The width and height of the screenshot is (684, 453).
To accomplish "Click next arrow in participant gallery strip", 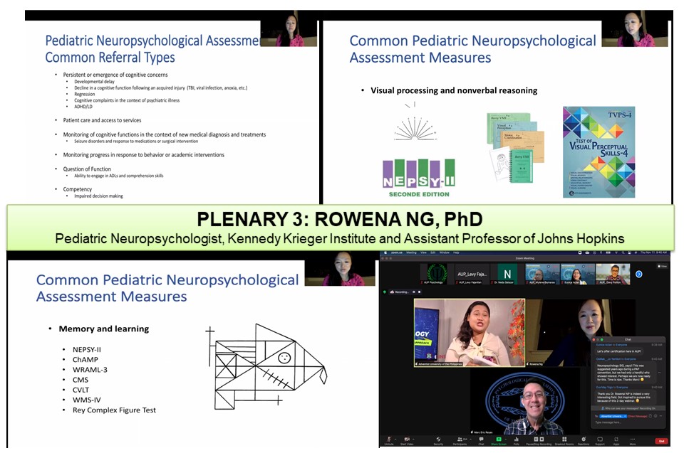I will point(639,274).
